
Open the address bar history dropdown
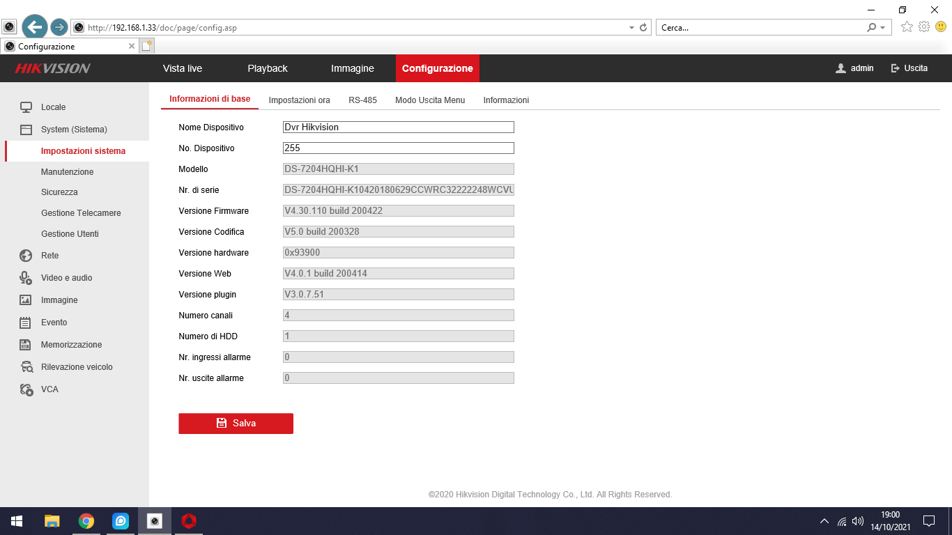[x=631, y=26]
